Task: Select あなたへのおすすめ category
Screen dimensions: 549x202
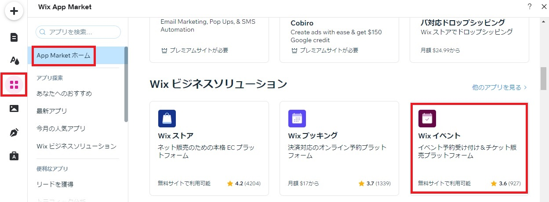Action: point(64,94)
